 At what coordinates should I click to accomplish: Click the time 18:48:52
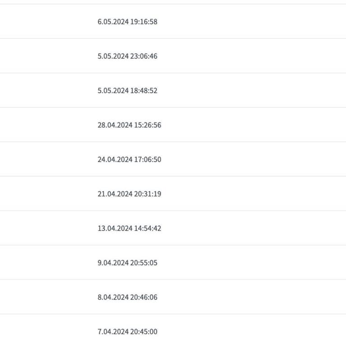pos(144,91)
